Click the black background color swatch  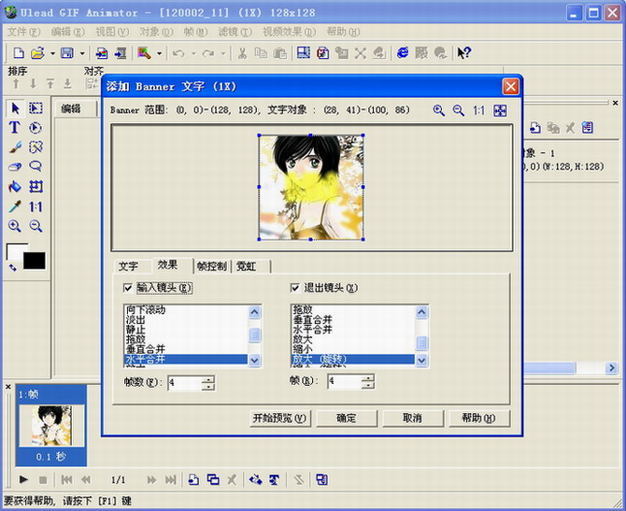[35, 261]
